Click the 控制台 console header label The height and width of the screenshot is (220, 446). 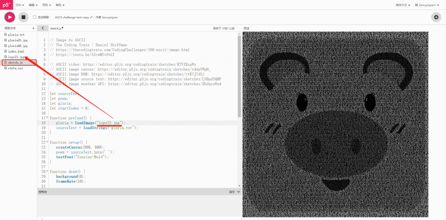[43, 192]
